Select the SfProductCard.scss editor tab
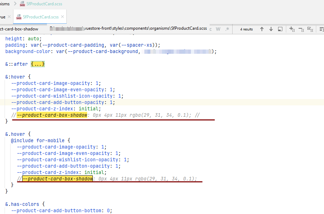This screenshot has height=214, width=324. [41, 17]
